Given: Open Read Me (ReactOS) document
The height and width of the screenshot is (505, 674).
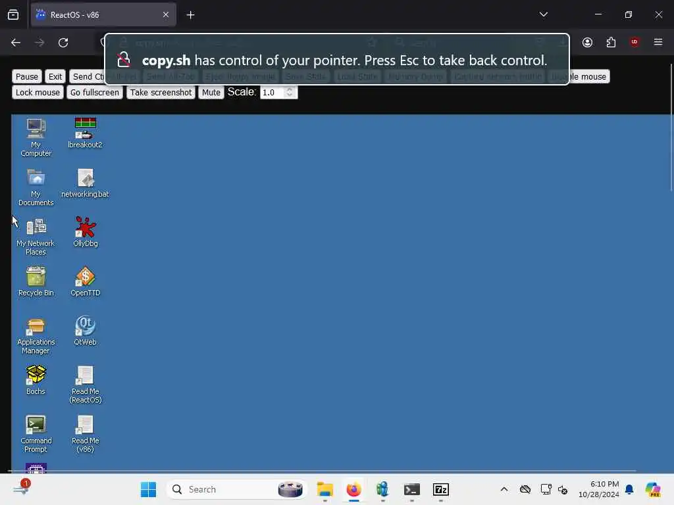Looking at the screenshot, I should coord(85,384).
